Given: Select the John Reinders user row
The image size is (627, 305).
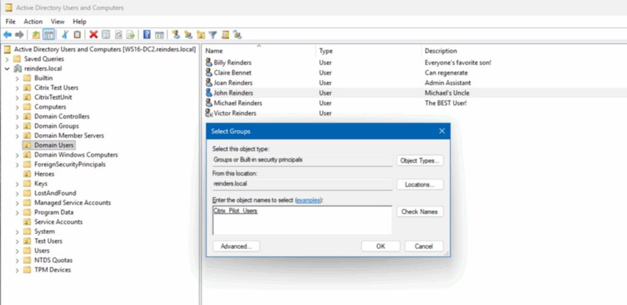Looking at the screenshot, I should (x=415, y=93).
